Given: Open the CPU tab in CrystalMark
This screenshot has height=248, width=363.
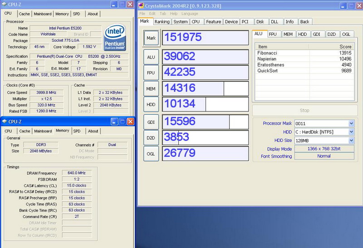Looking at the screenshot, I should 197,22.
